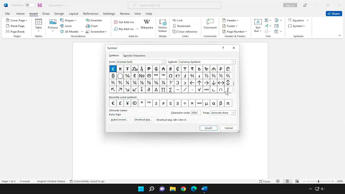
Task: Open the Equation menu
Action: click(298, 20)
